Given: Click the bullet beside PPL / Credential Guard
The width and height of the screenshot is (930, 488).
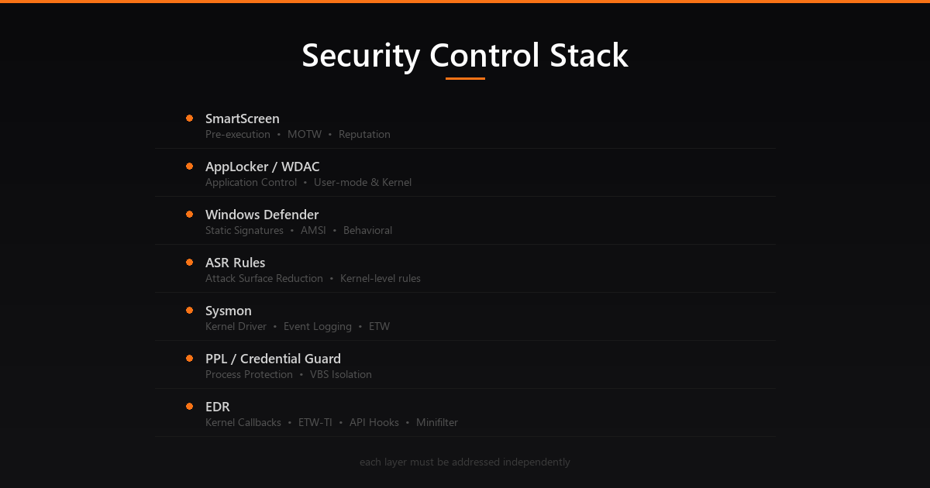Looking at the screenshot, I should (x=189, y=359).
